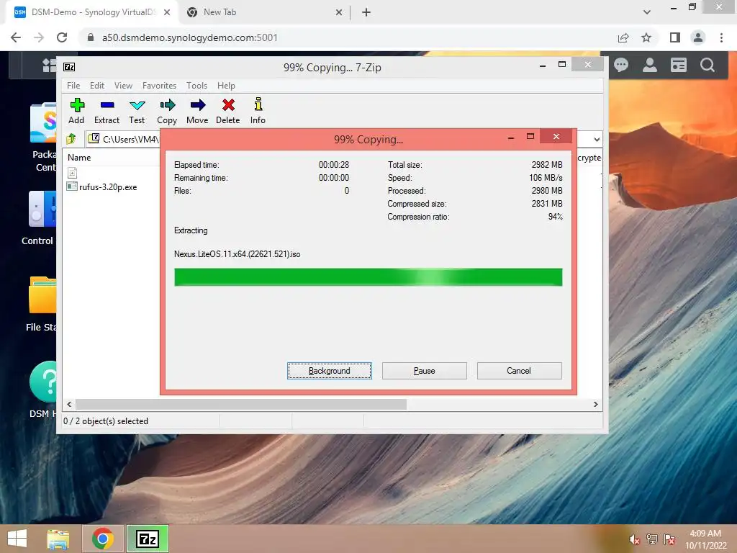Click the Chrome forward arrow
This screenshot has height=553, width=737.
[39, 37]
